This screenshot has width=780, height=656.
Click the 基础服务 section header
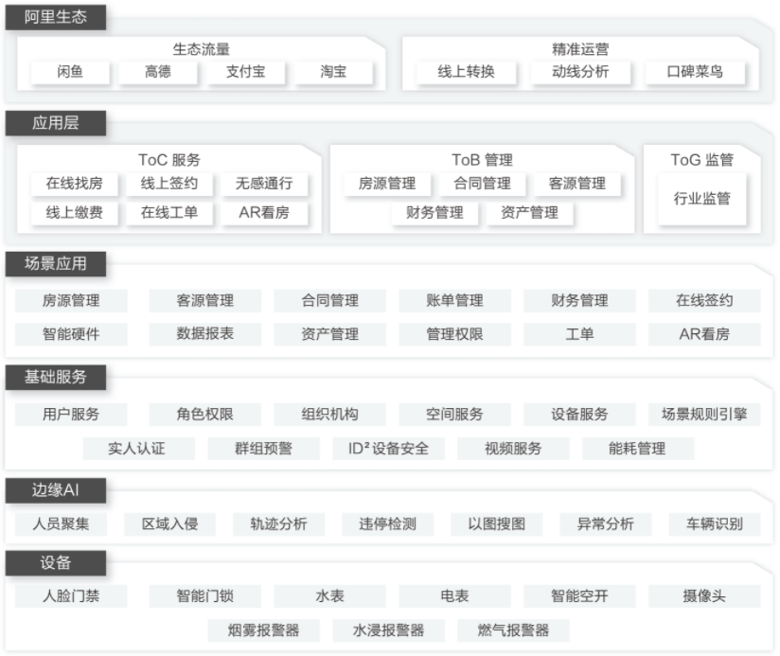pos(56,377)
